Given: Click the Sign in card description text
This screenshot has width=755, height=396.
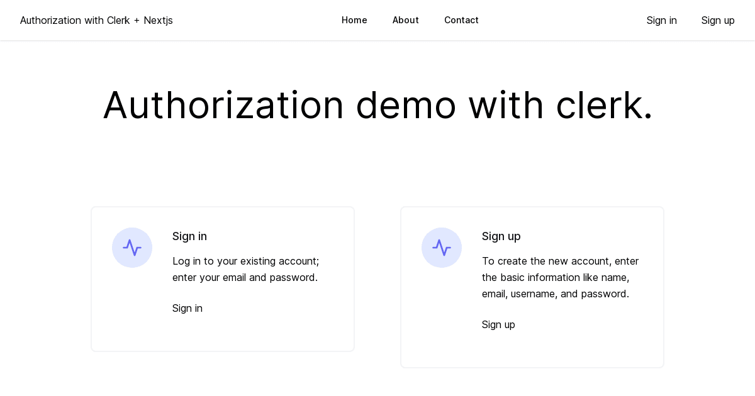Looking at the screenshot, I should tap(245, 269).
